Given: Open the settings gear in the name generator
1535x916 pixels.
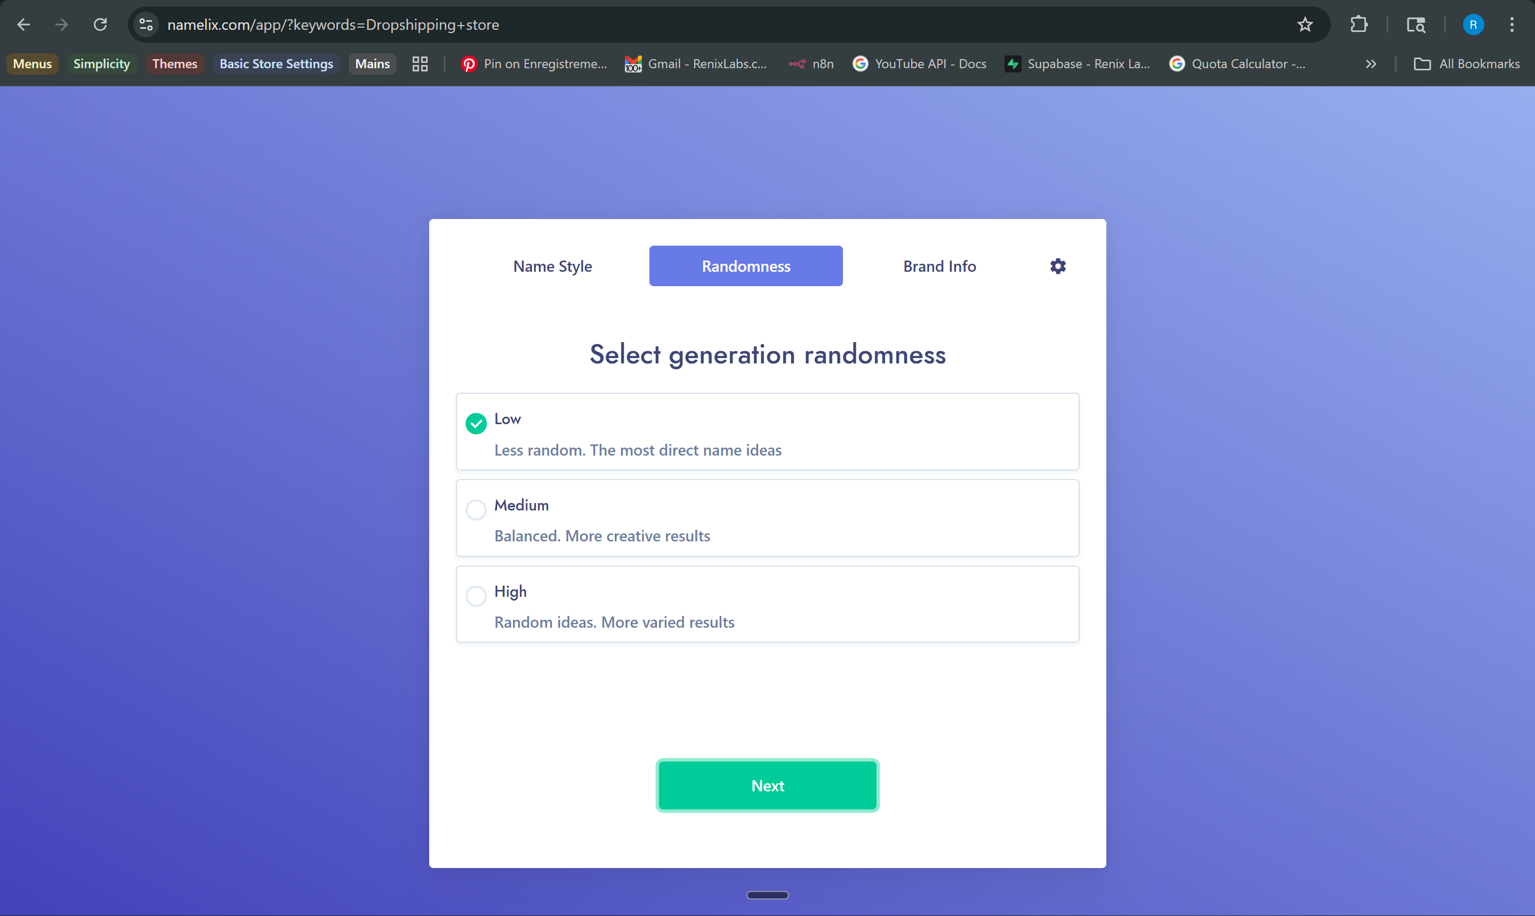Looking at the screenshot, I should [1057, 266].
